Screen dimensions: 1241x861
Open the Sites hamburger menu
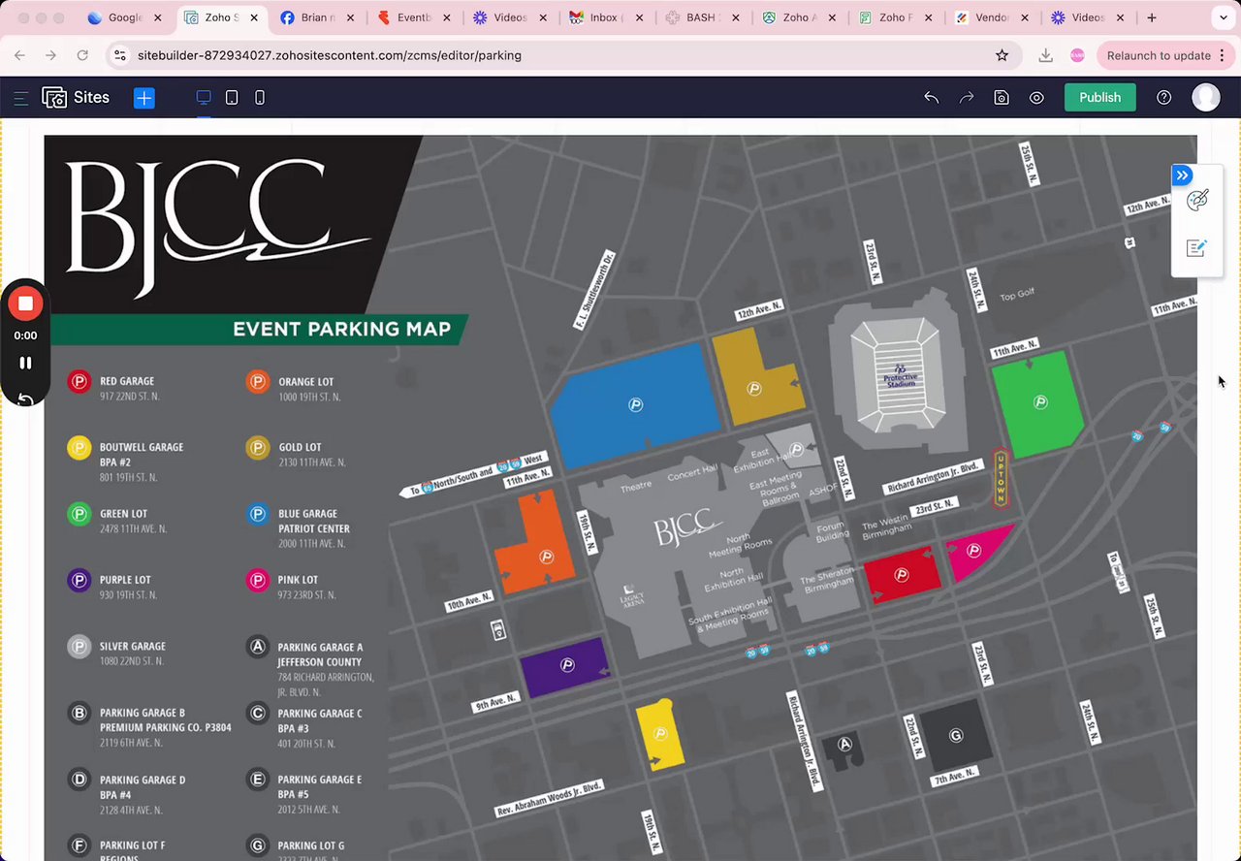tap(20, 98)
